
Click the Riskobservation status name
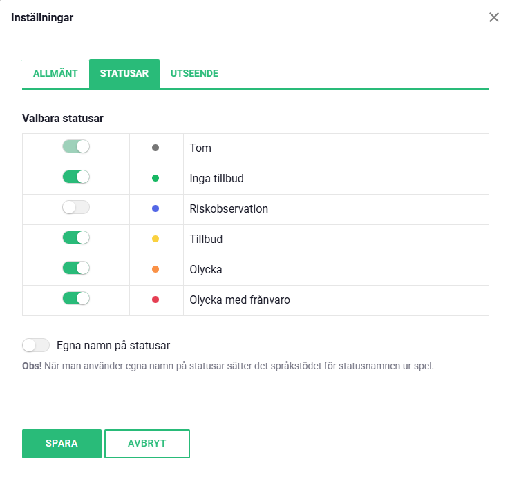229,208
